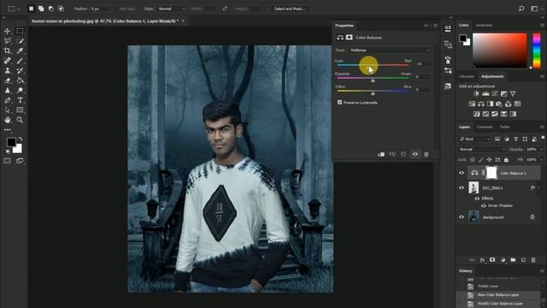Select the Move tool

(8, 31)
